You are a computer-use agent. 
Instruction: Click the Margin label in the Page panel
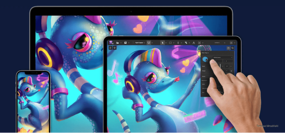point(204,71)
